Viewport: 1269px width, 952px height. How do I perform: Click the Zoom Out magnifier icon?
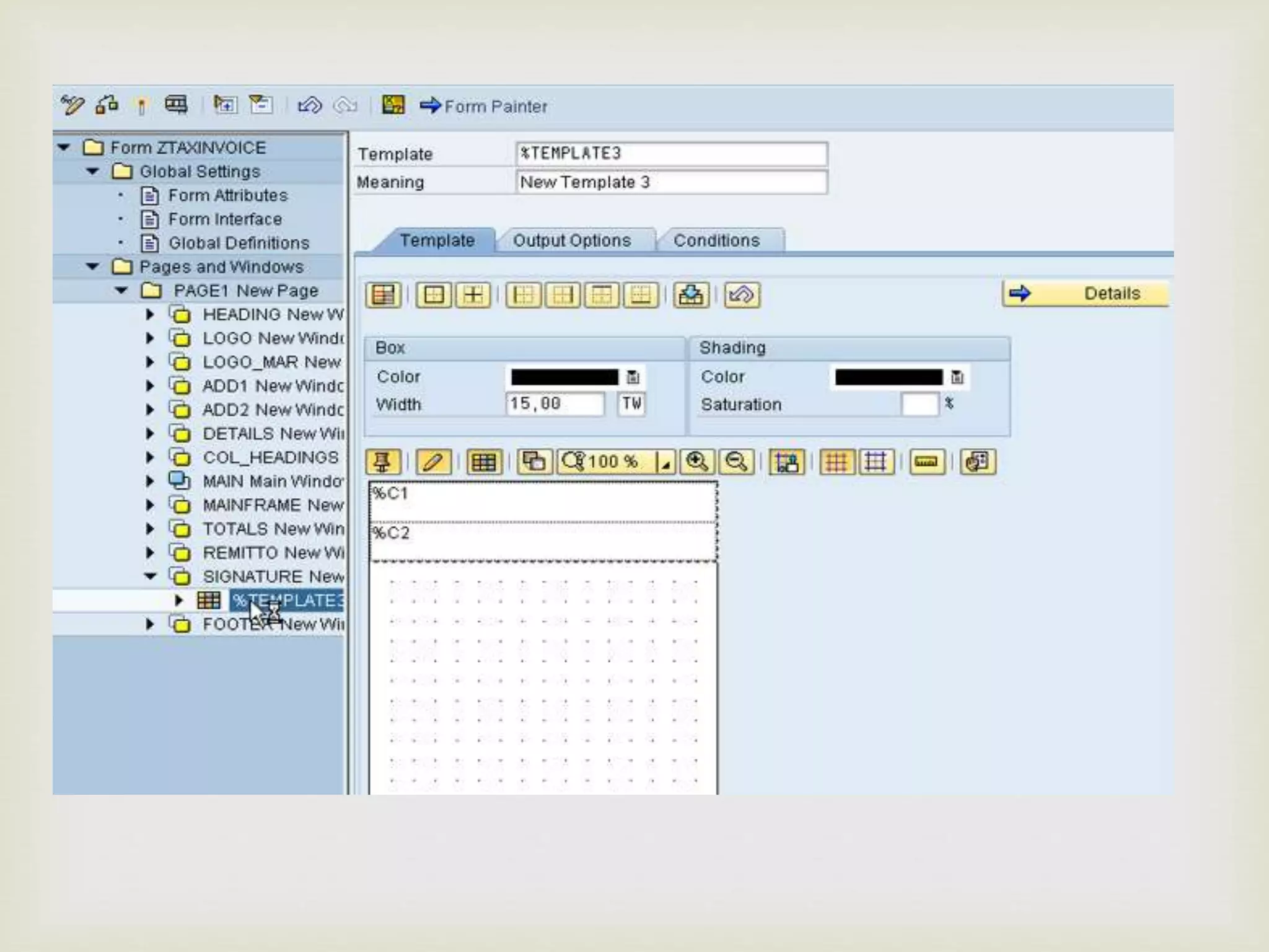(736, 462)
